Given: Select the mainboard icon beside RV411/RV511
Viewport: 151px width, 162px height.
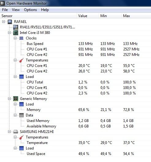Looking at the screenshot, I should pyautogui.click(x=16, y=27).
